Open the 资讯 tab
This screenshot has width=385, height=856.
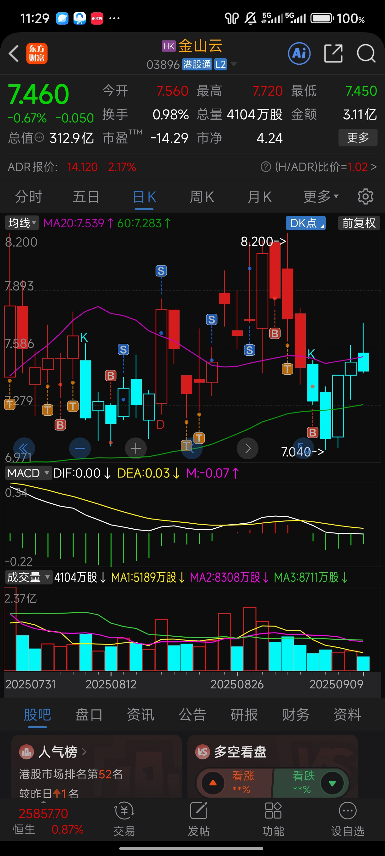[x=141, y=715]
